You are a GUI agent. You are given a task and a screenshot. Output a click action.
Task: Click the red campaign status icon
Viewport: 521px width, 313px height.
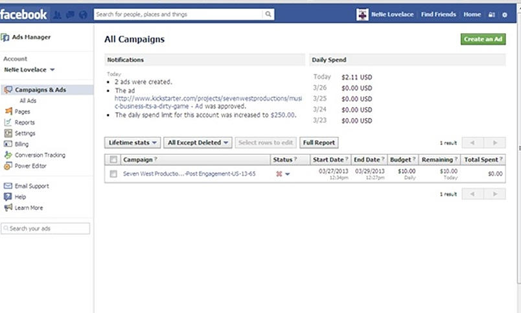279,174
